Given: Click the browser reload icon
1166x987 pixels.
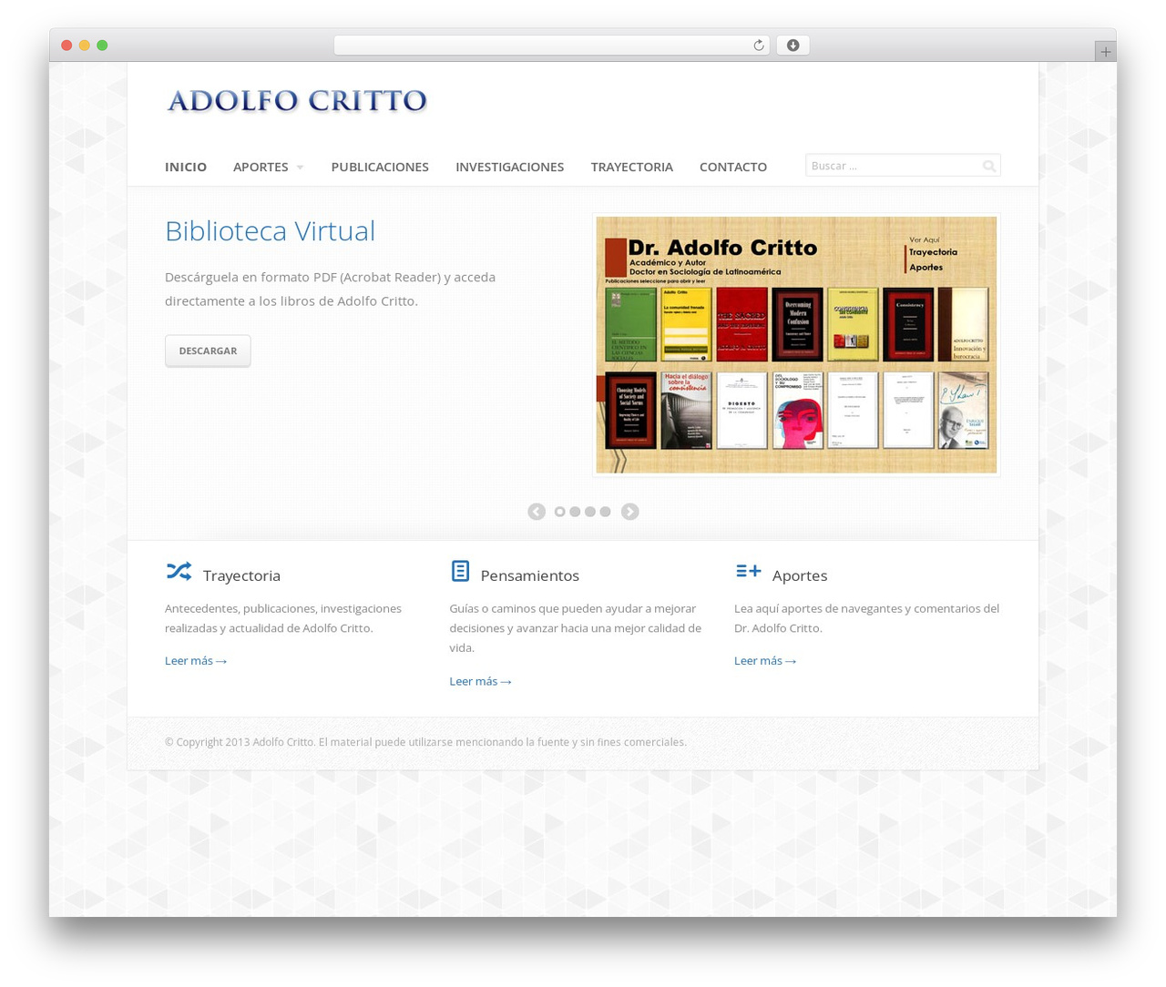Looking at the screenshot, I should point(758,46).
